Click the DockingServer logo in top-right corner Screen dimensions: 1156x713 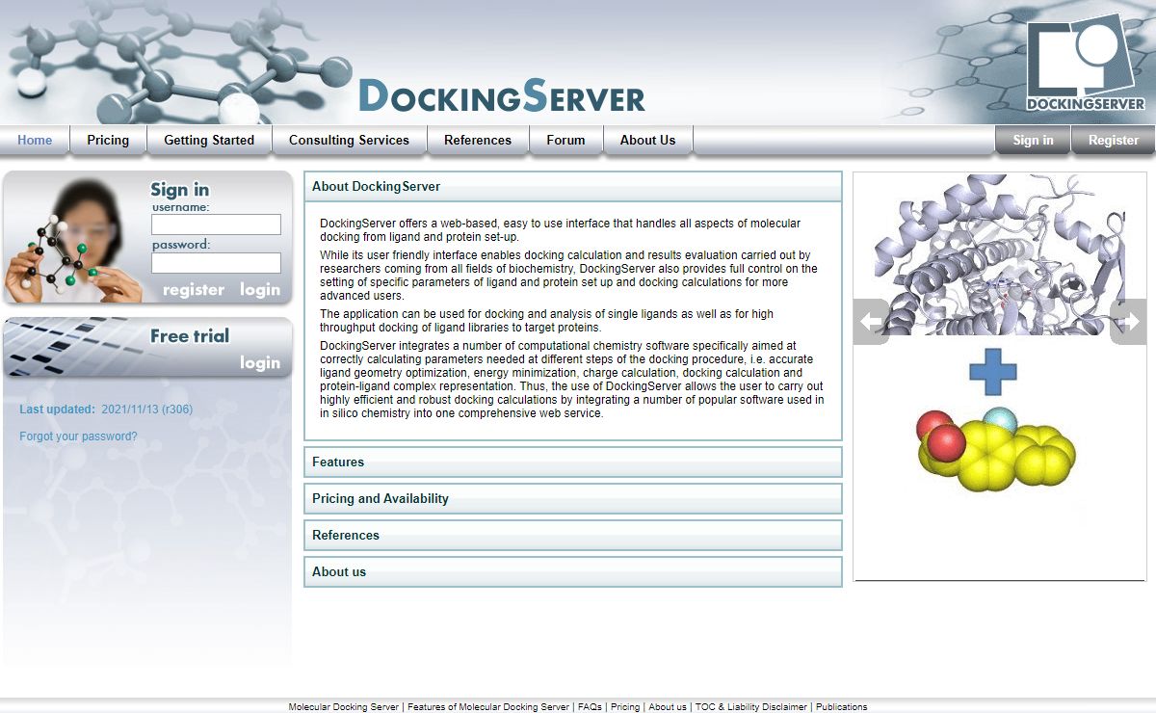tap(1085, 63)
